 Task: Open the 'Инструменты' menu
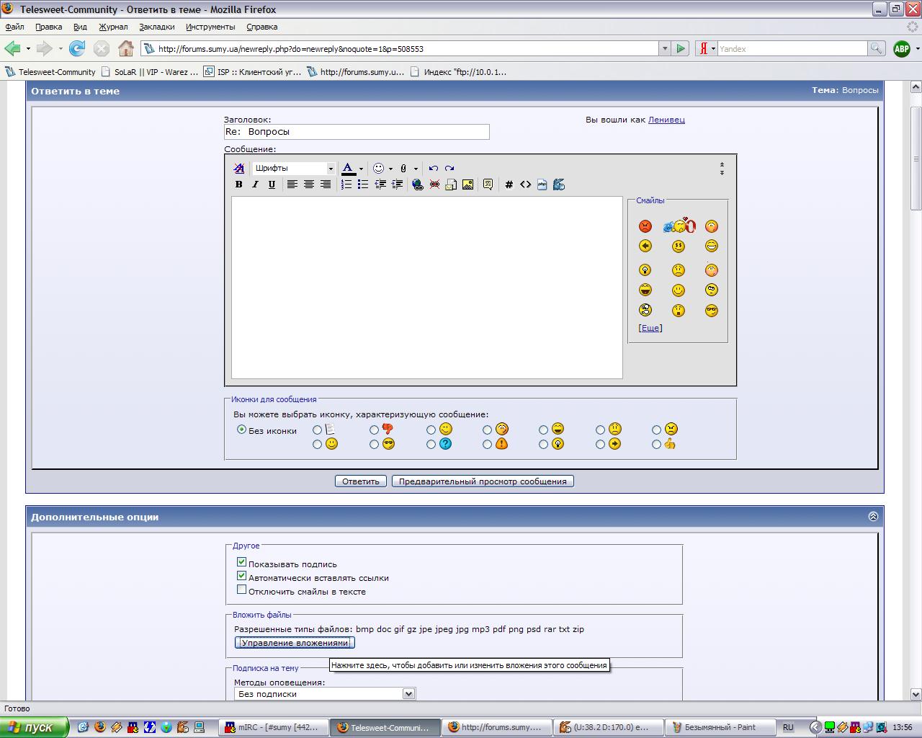point(210,27)
